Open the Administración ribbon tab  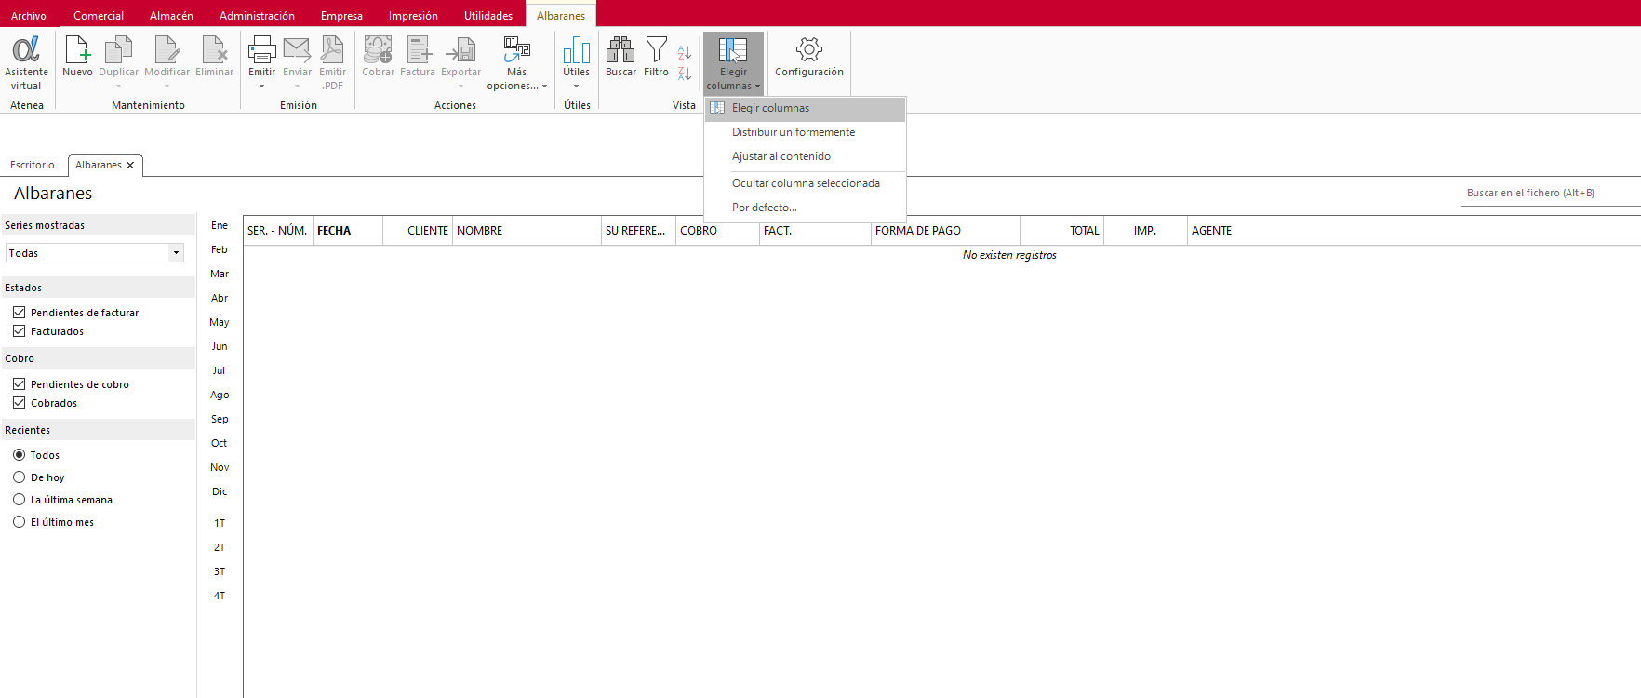(x=257, y=15)
